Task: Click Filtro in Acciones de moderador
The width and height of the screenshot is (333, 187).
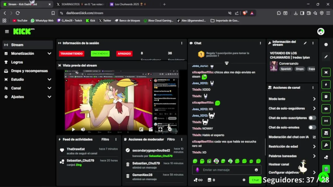Action: pos(171,139)
